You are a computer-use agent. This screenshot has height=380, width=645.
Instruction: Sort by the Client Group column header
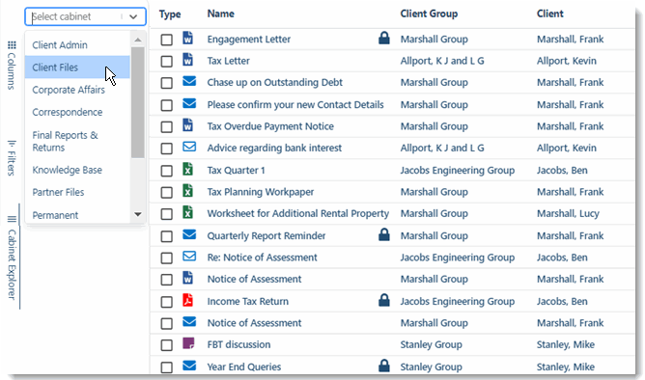(429, 14)
